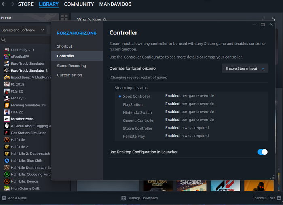Click the Add a Game plus icon

(x=4, y=198)
